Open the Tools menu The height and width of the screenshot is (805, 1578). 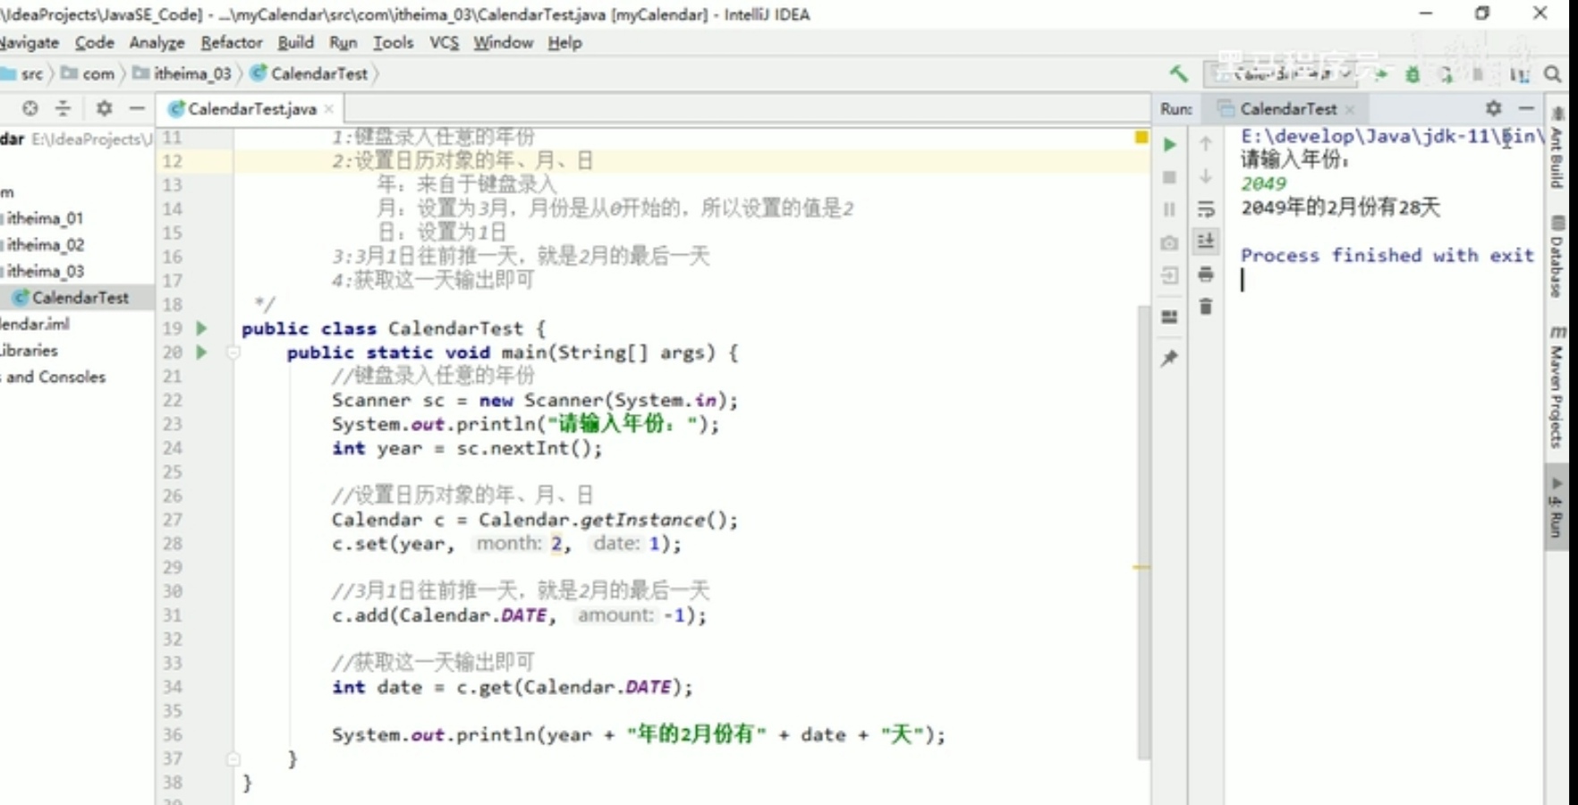coord(393,42)
